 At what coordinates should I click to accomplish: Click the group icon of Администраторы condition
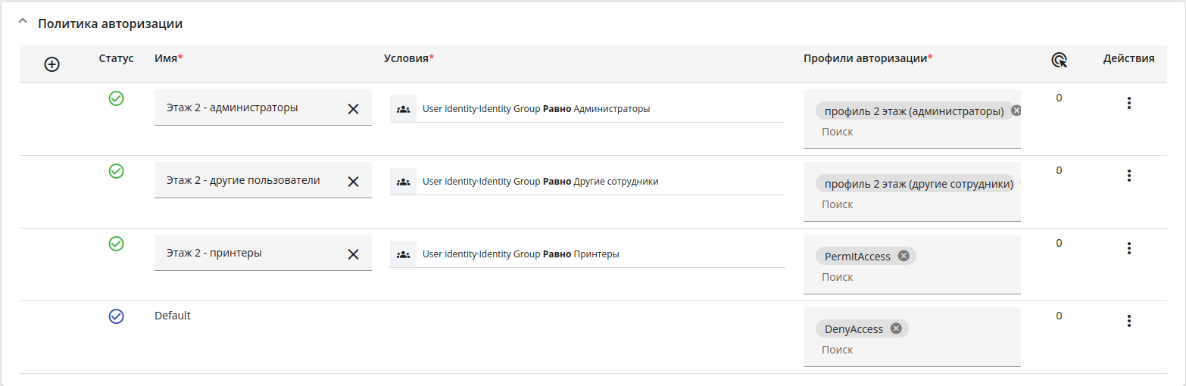403,109
